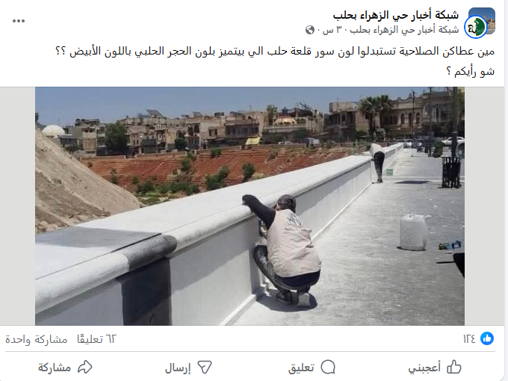
Task: Click the إرسال send button
Action: (x=188, y=368)
